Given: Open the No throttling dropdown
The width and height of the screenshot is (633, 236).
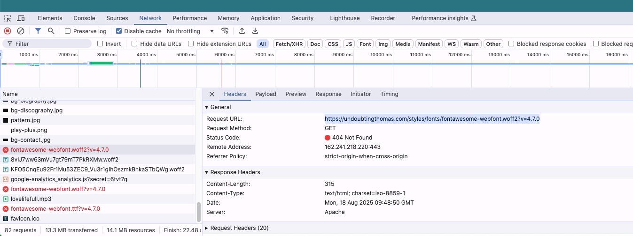Looking at the screenshot, I should [x=190, y=31].
